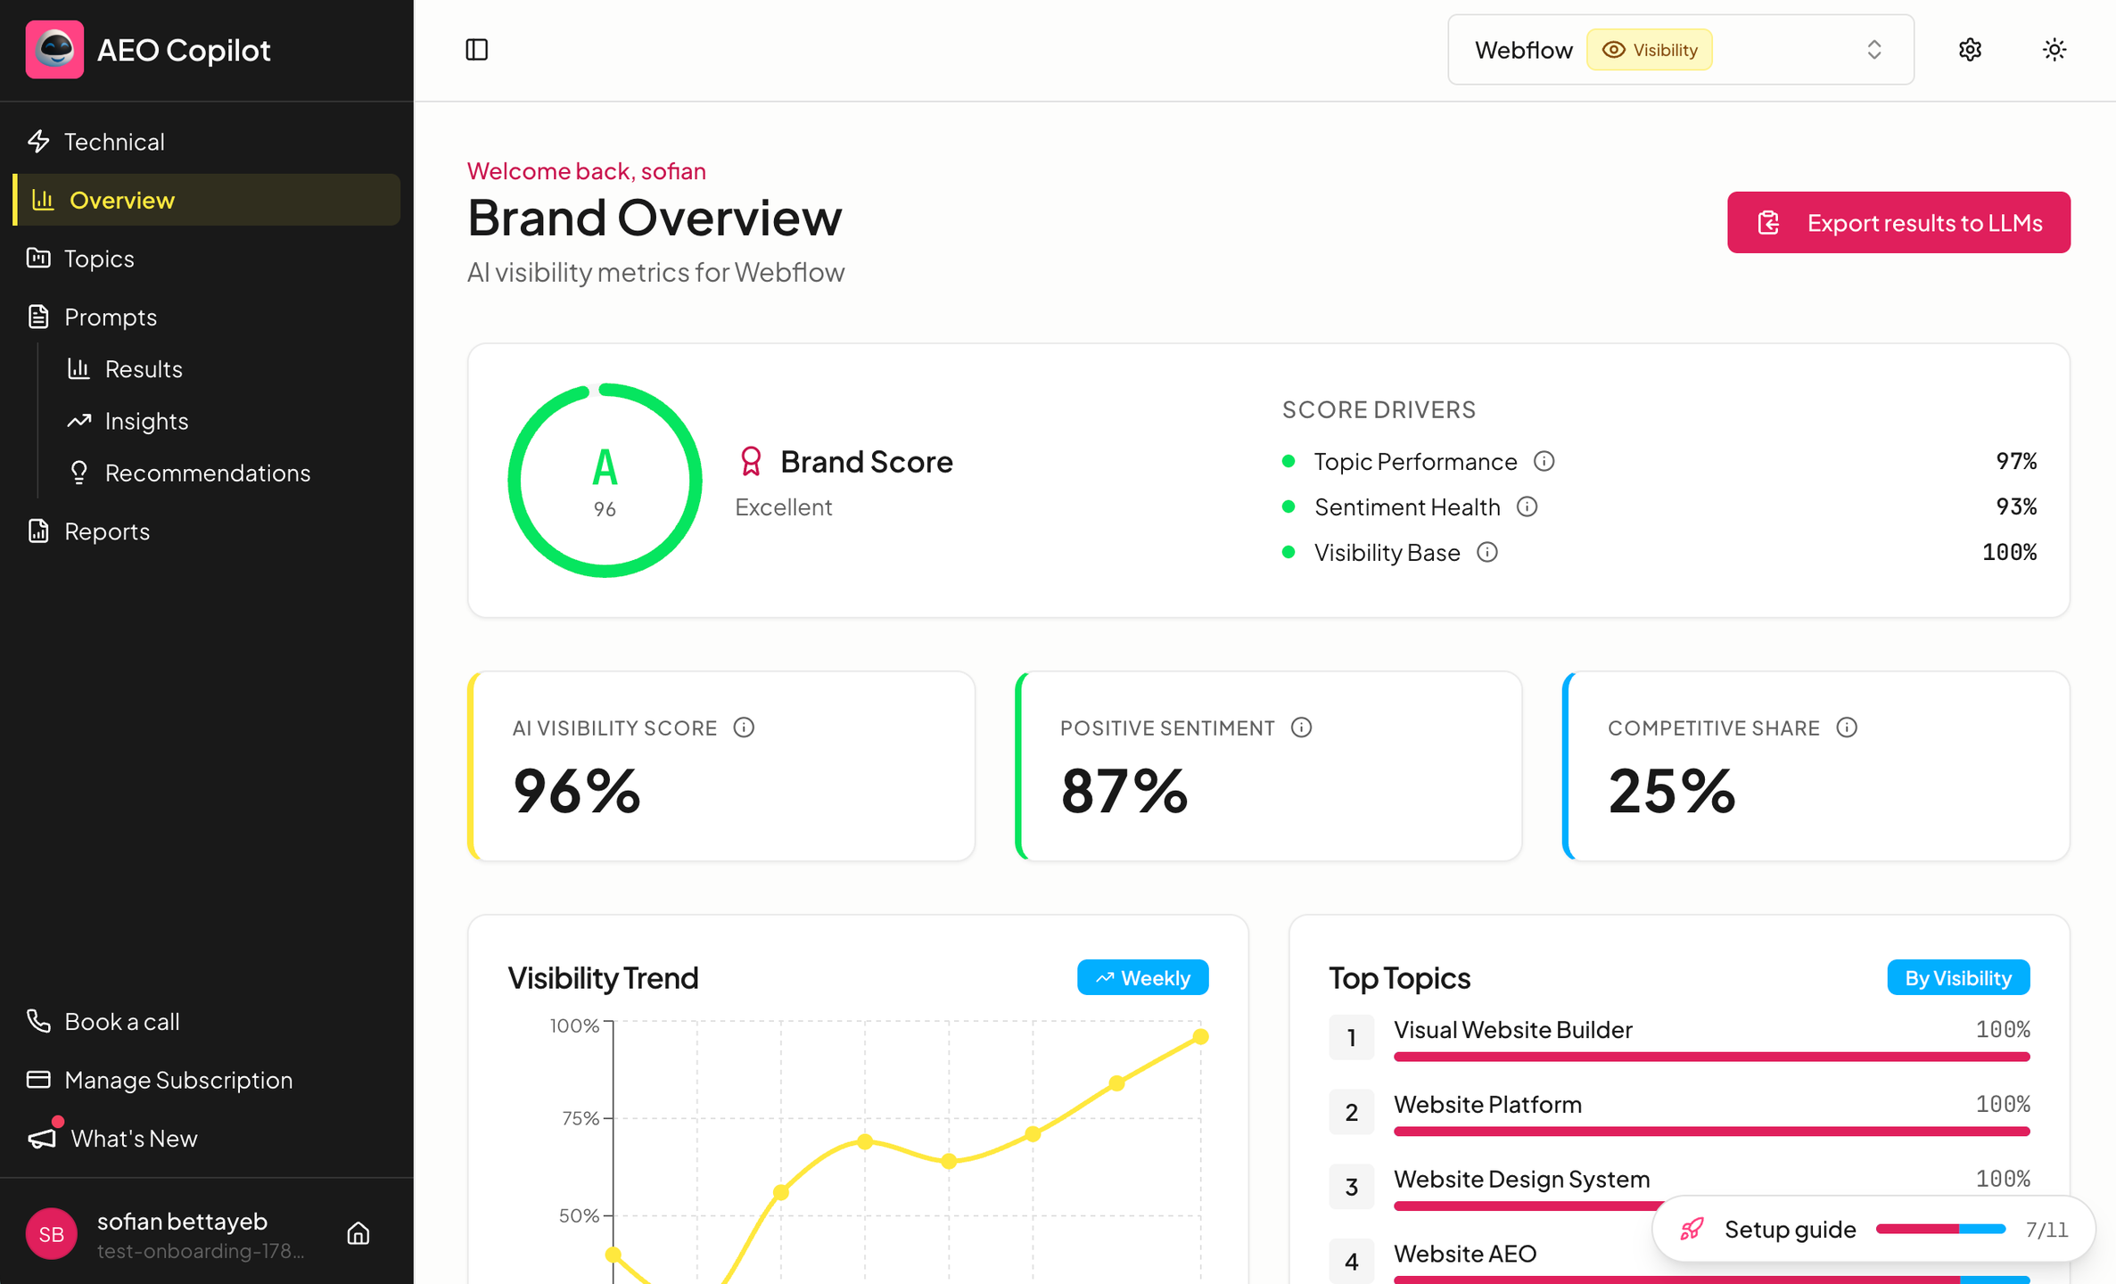The image size is (2116, 1284).
Task: Open Recommendations under Prompts
Action: pos(207,473)
